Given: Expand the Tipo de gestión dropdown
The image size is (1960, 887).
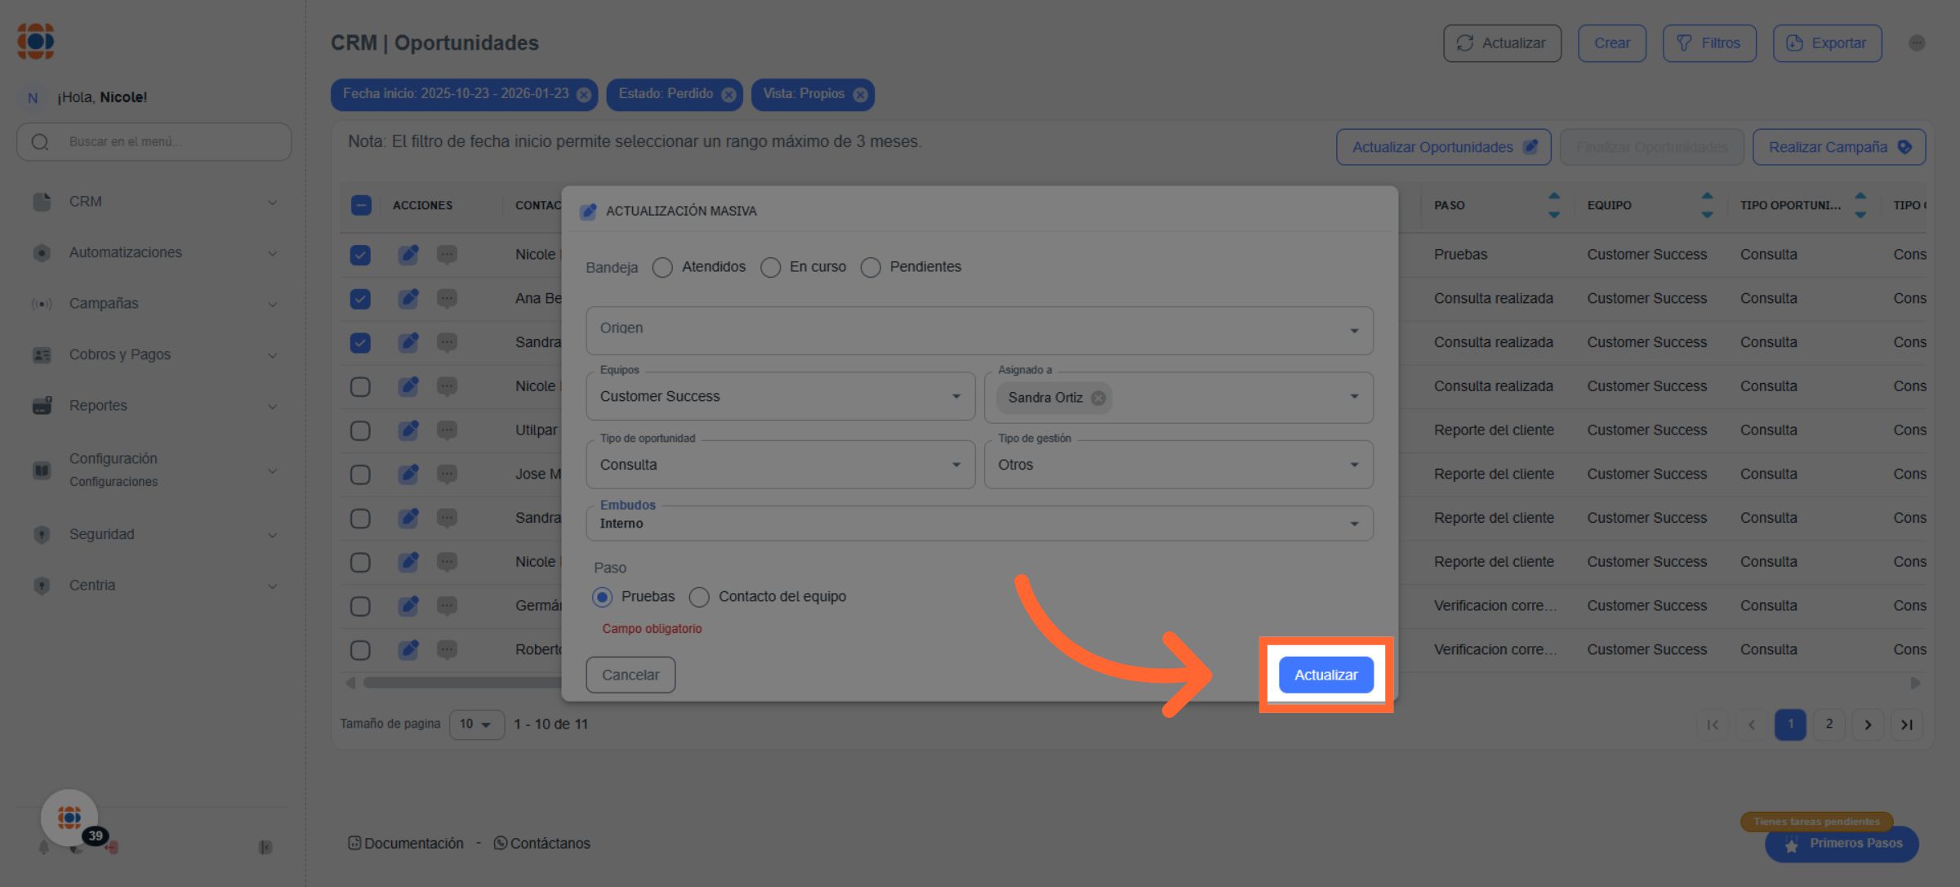Looking at the screenshot, I should [x=1178, y=465].
